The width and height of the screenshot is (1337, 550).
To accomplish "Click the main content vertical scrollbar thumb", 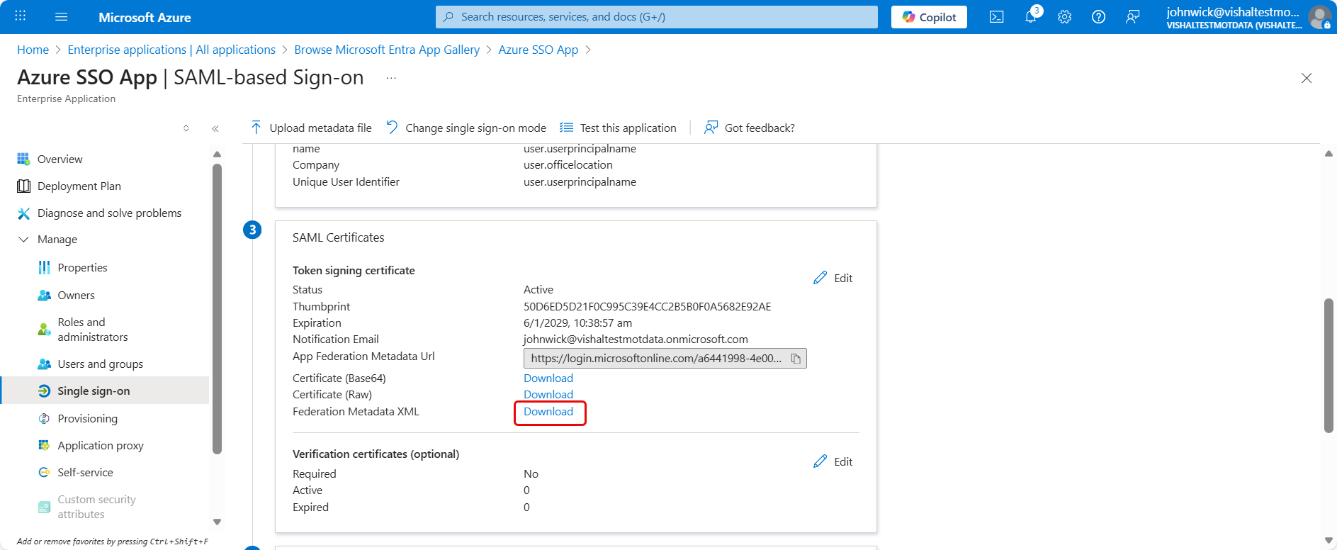I will [1328, 365].
